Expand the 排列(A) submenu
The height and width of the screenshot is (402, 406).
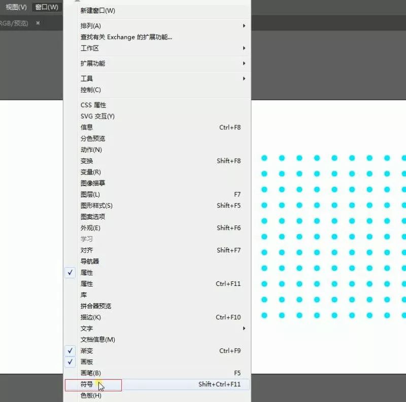(x=91, y=26)
